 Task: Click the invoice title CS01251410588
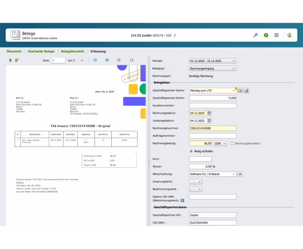click(80, 126)
